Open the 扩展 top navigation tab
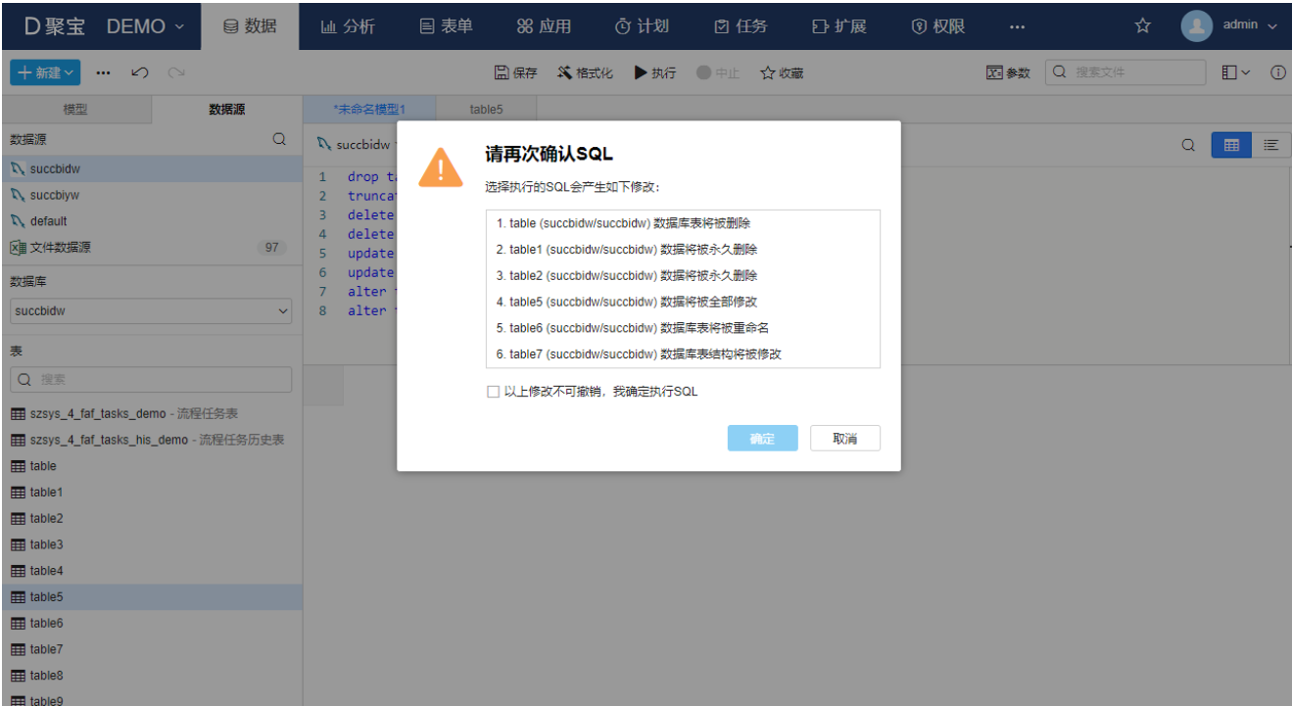The height and width of the screenshot is (706, 1292). point(839,26)
